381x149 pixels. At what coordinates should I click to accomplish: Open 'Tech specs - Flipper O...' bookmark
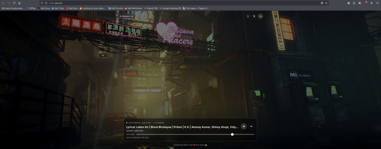[196, 8]
